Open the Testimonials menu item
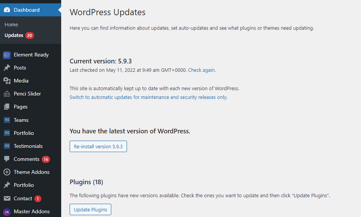 pos(28,146)
